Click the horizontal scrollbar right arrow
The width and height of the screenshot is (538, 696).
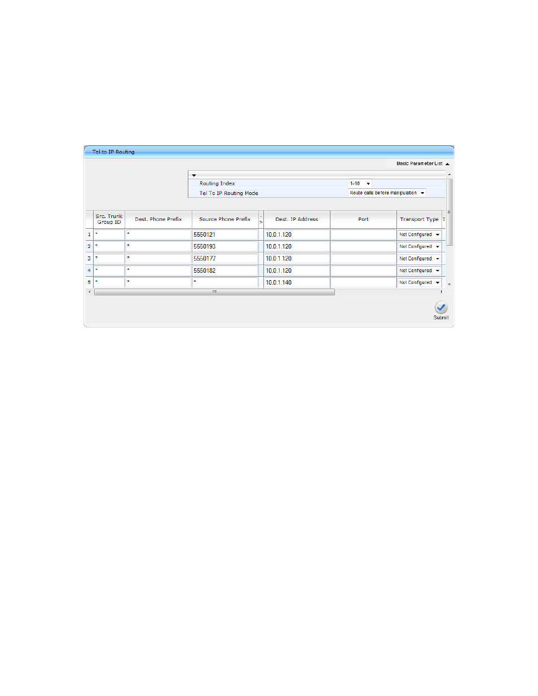pyautogui.click(x=441, y=292)
